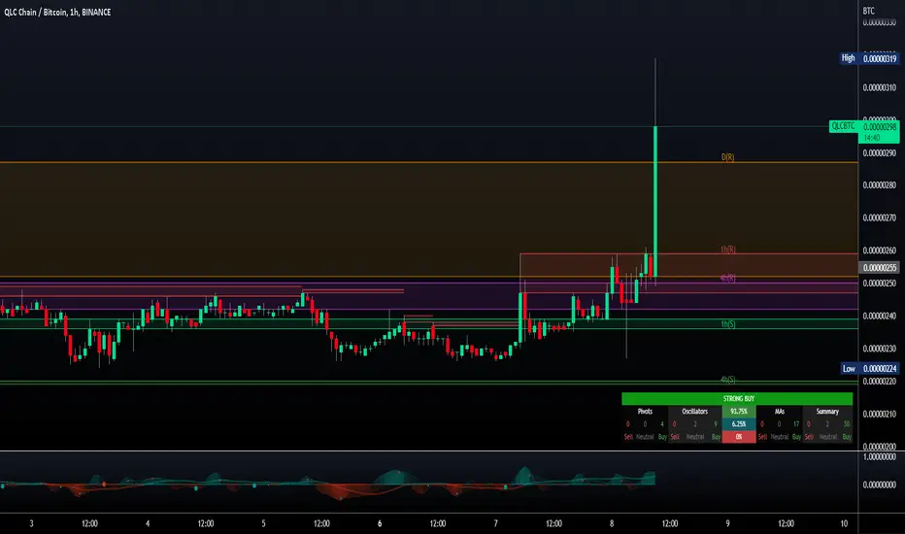Screen dimensions: 905x534
Task: Click the Pivots column header
Action: pos(645,412)
